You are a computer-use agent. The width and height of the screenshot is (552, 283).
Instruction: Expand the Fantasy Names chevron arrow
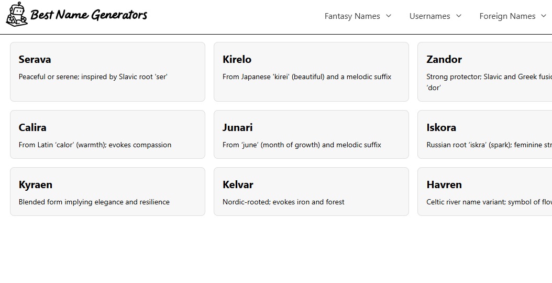(x=389, y=16)
